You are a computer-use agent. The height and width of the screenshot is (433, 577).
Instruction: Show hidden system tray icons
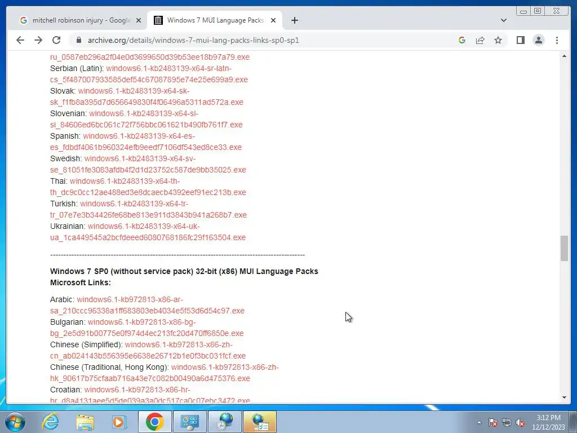pyautogui.click(x=479, y=422)
